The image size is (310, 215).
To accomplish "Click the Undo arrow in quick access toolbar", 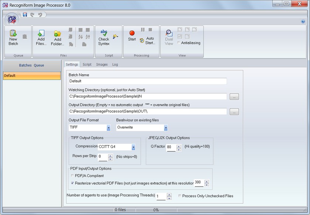I will 40,15.
